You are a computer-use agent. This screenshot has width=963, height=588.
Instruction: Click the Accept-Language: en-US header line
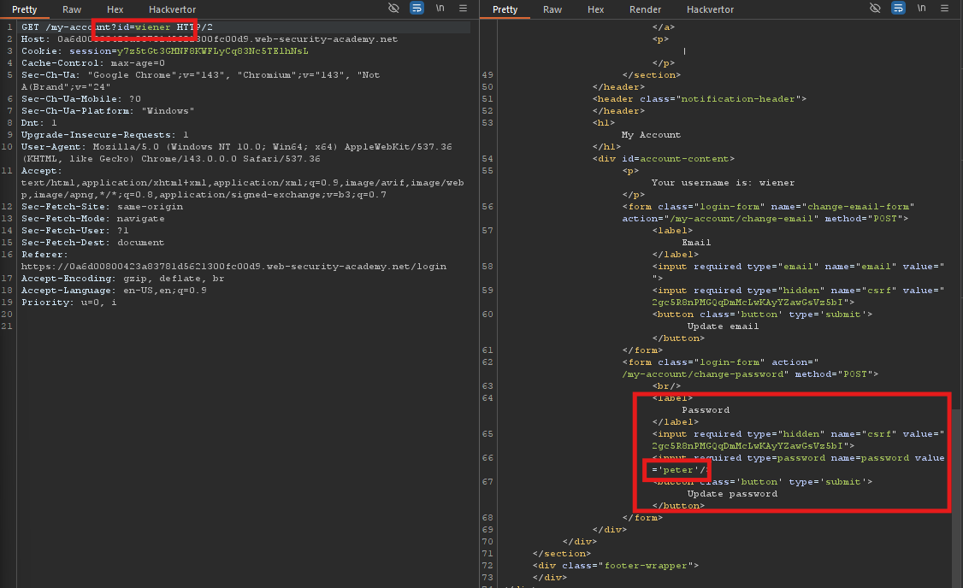pos(114,291)
